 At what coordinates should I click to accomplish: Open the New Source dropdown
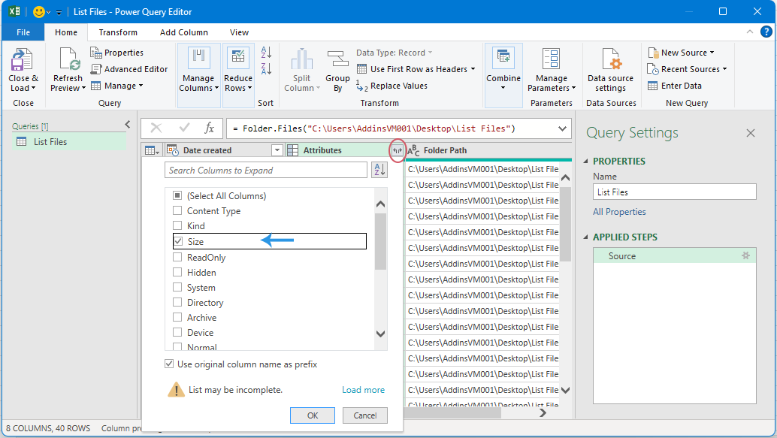[682, 53]
